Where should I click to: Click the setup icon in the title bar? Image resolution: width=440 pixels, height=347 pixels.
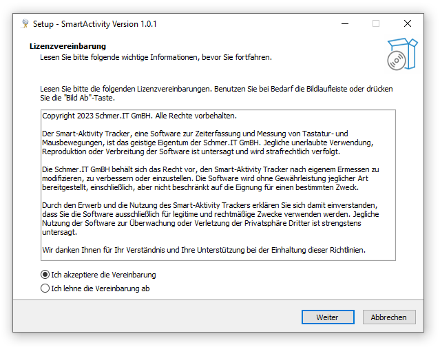pyautogui.click(x=25, y=23)
